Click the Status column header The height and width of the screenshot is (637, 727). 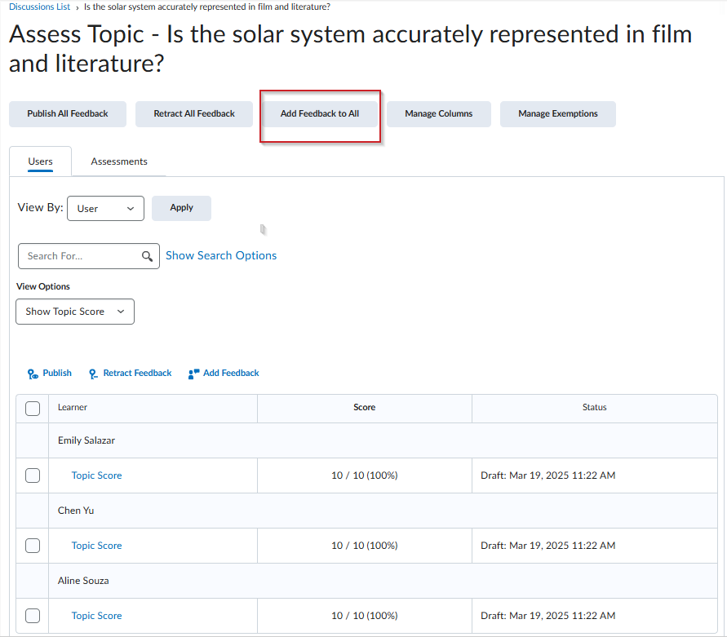[x=594, y=408]
